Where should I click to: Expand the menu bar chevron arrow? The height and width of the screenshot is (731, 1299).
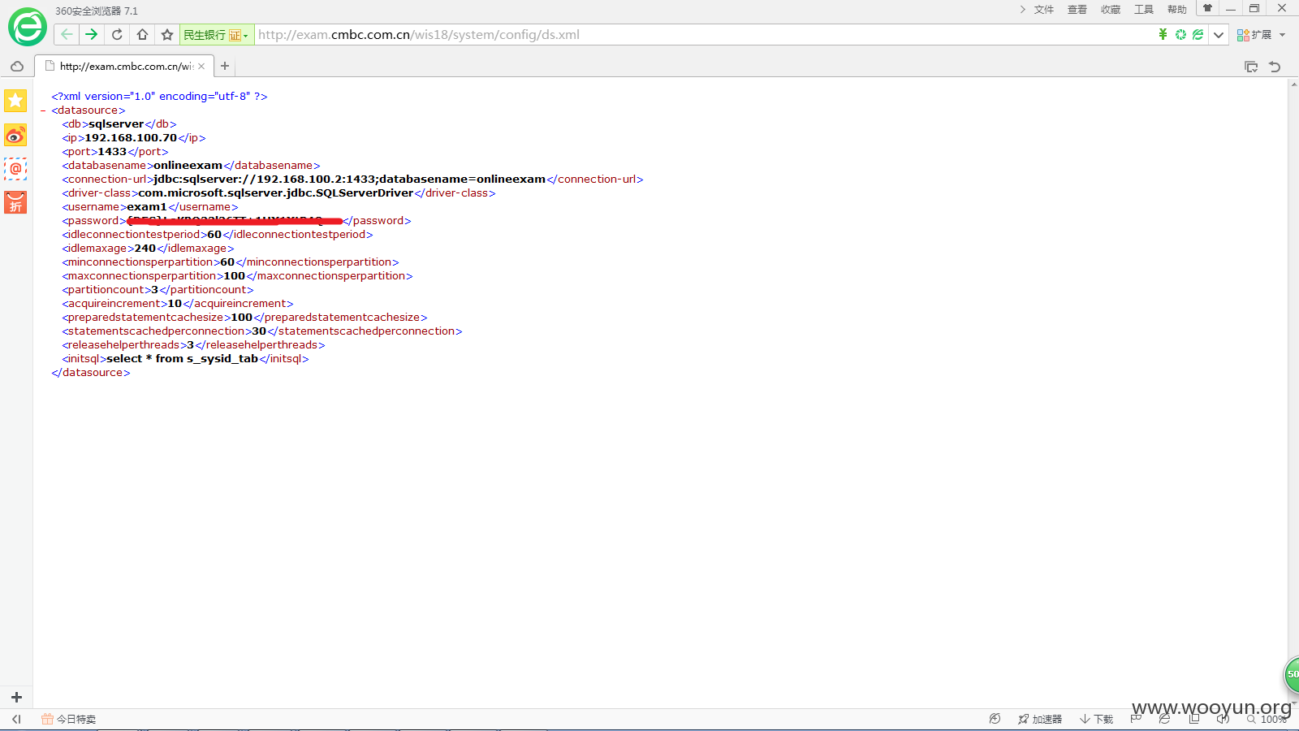(1023, 10)
